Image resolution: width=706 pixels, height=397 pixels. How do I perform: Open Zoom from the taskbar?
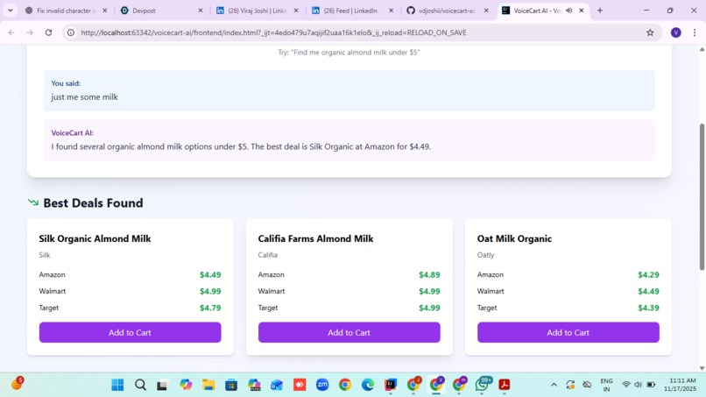pyautogui.click(x=322, y=385)
